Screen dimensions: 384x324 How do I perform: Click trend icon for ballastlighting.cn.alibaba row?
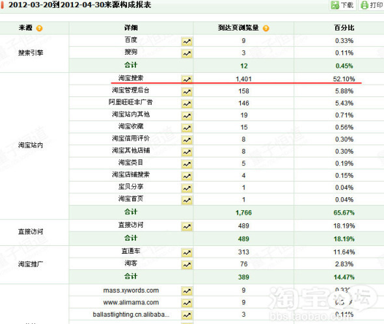tap(187, 315)
